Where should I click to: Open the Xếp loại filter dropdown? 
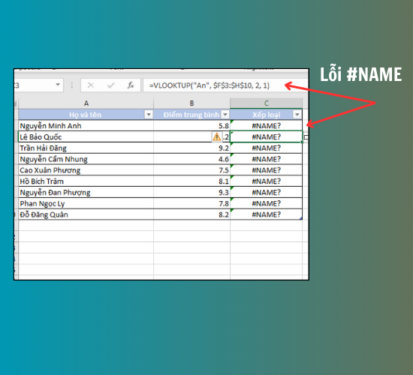pyautogui.click(x=297, y=115)
